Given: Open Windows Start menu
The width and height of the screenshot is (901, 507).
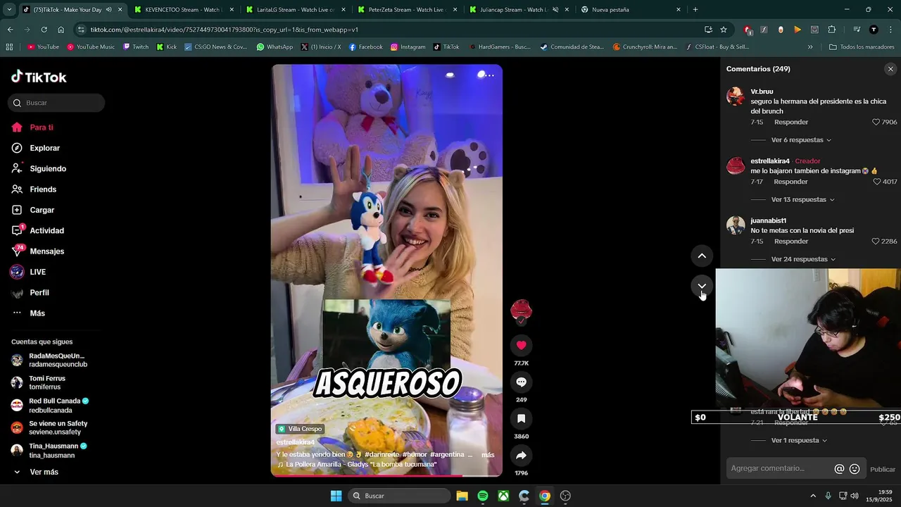Looking at the screenshot, I should [336, 496].
